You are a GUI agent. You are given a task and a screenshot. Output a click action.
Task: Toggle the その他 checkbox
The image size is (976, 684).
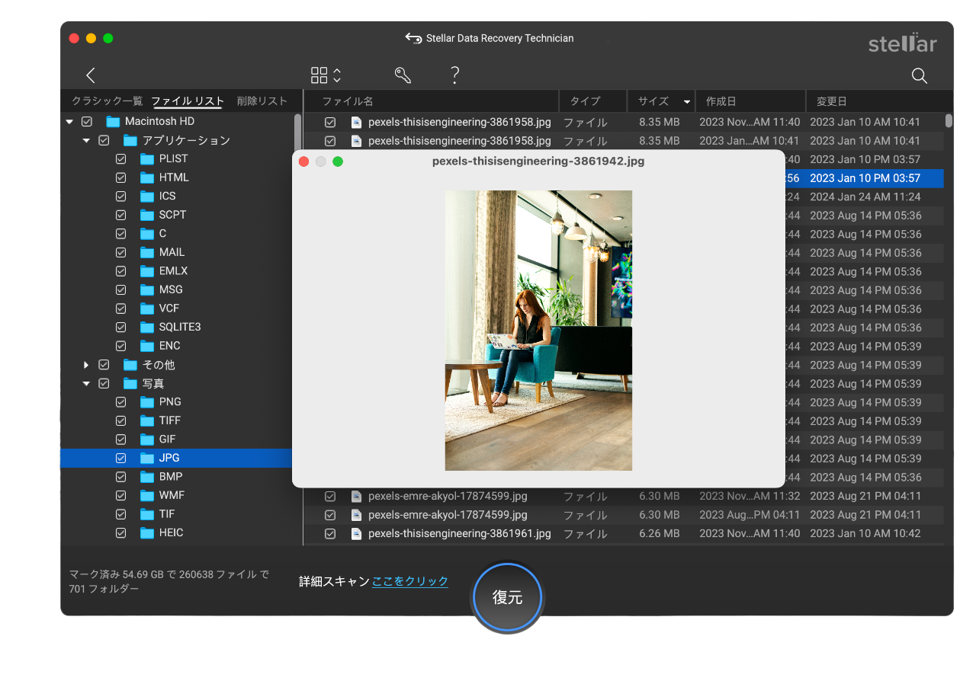point(104,364)
